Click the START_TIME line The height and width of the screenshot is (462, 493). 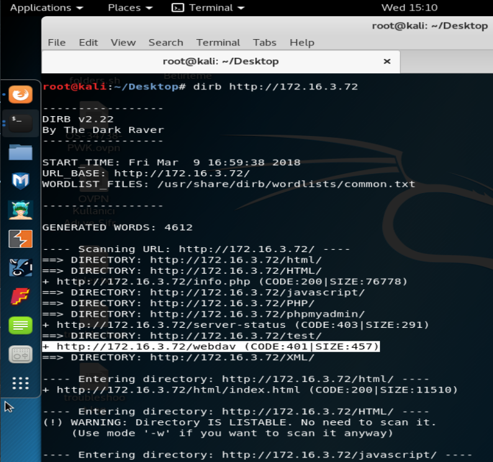(171, 163)
